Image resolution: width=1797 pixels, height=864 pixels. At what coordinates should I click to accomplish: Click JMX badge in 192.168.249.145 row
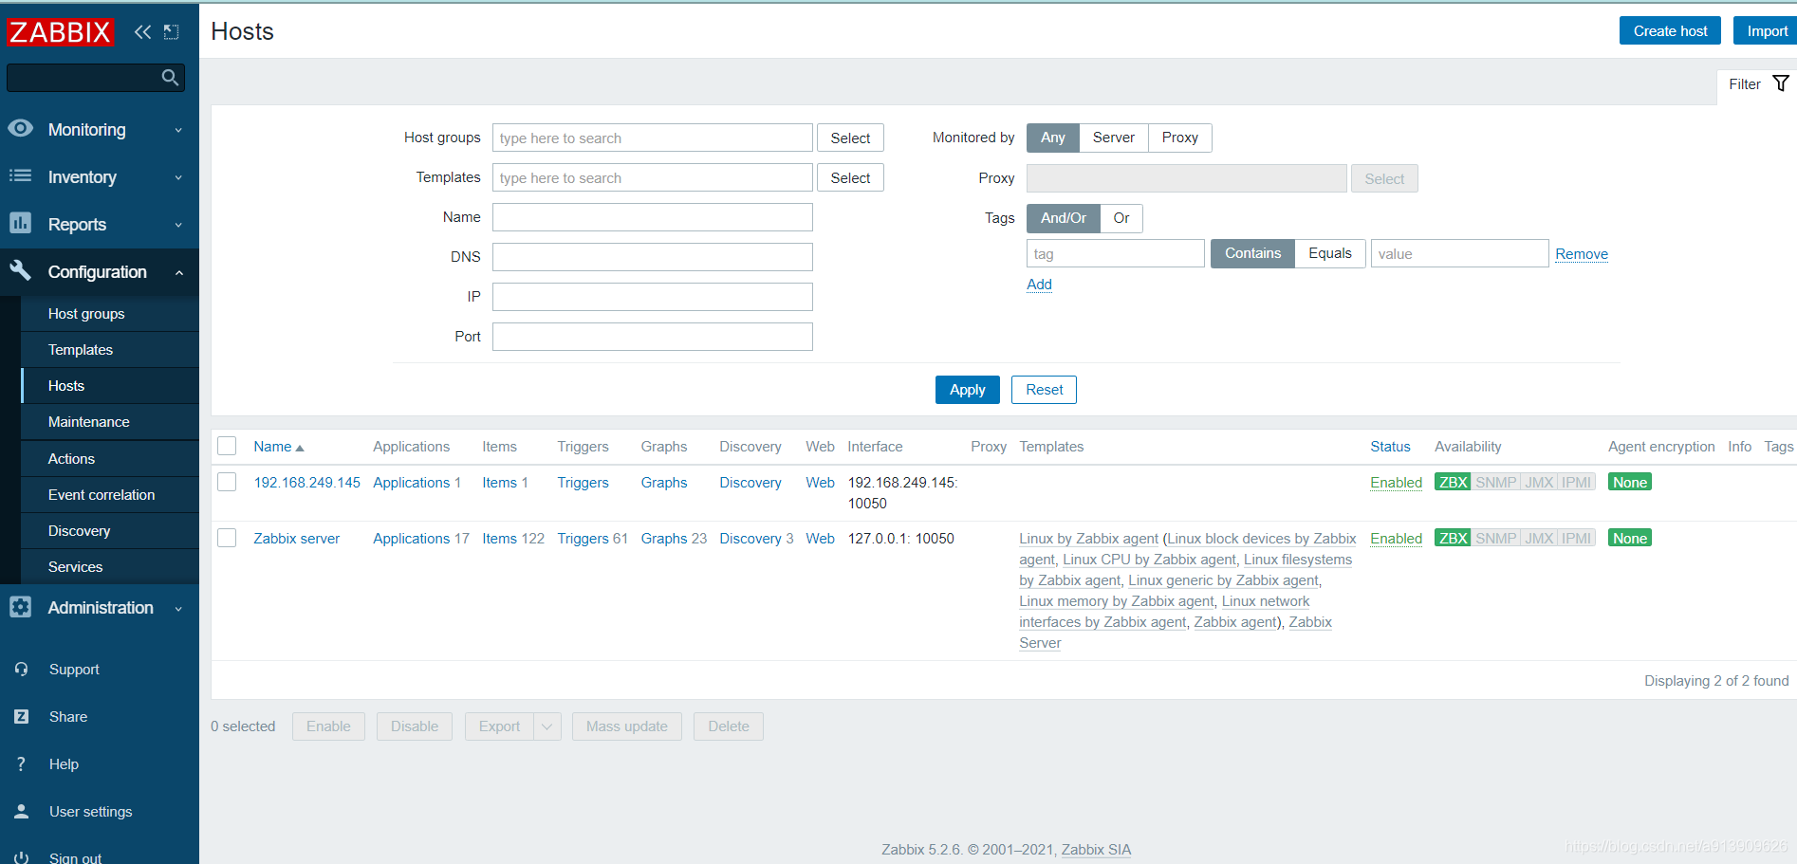[1539, 483]
